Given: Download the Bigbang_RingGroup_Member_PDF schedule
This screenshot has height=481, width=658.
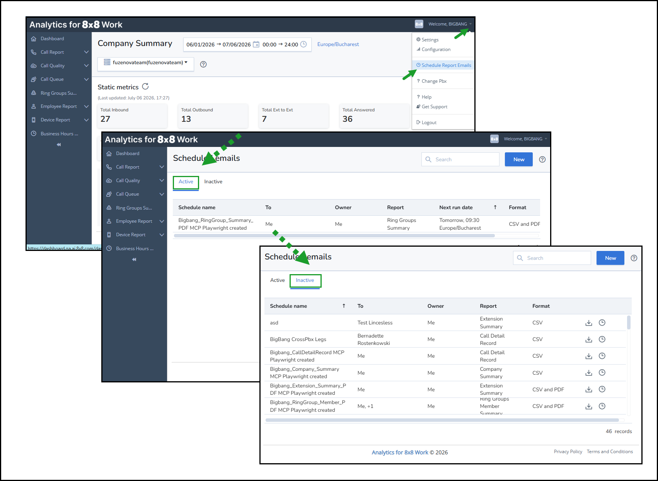Looking at the screenshot, I should [589, 406].
